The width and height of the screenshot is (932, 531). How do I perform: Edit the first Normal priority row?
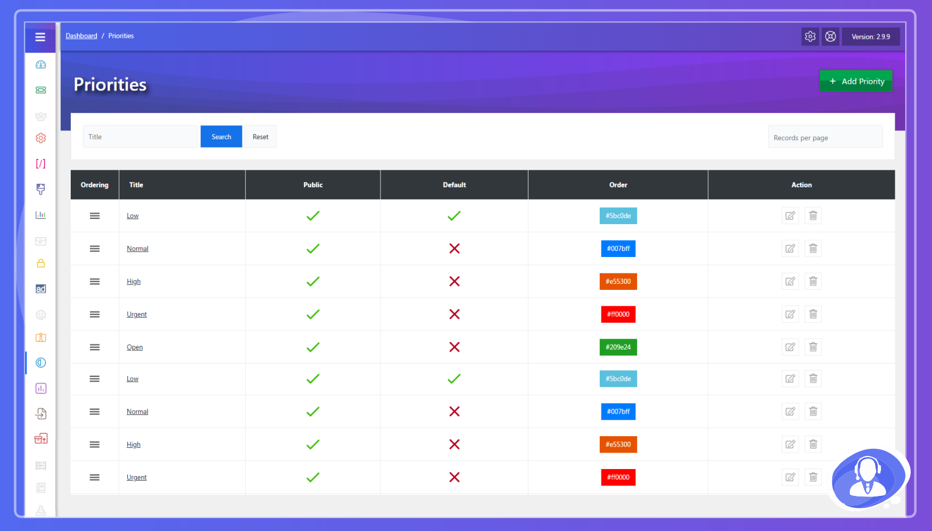790,249
